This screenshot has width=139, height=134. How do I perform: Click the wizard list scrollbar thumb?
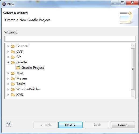coord(133,69)
